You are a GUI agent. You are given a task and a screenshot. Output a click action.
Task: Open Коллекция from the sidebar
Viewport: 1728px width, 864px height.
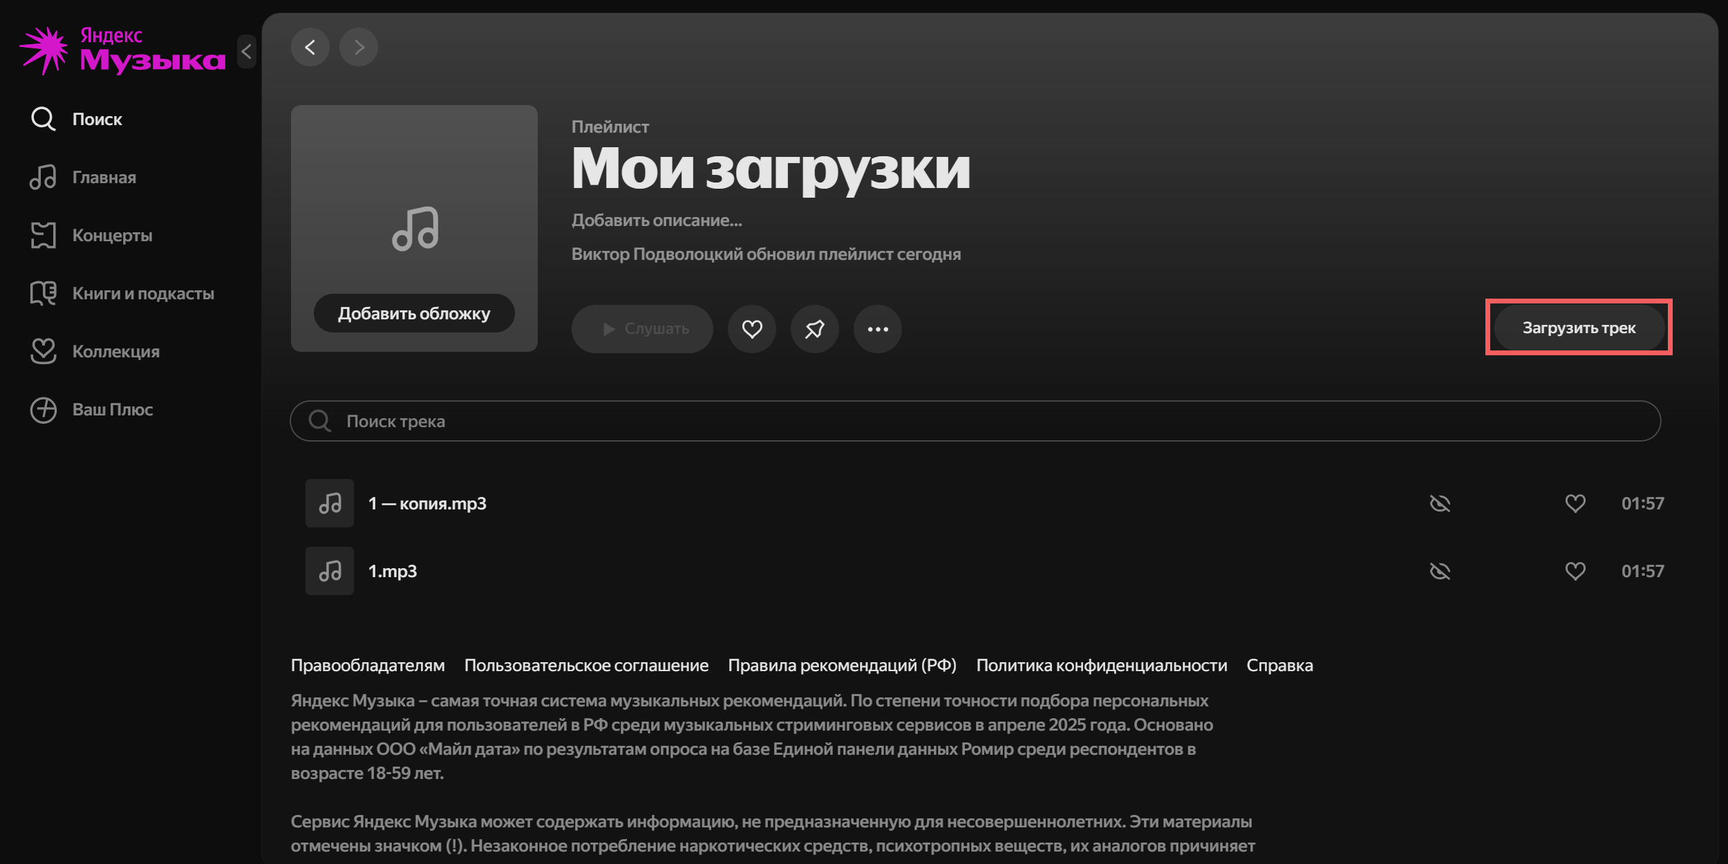coord(115,351)
